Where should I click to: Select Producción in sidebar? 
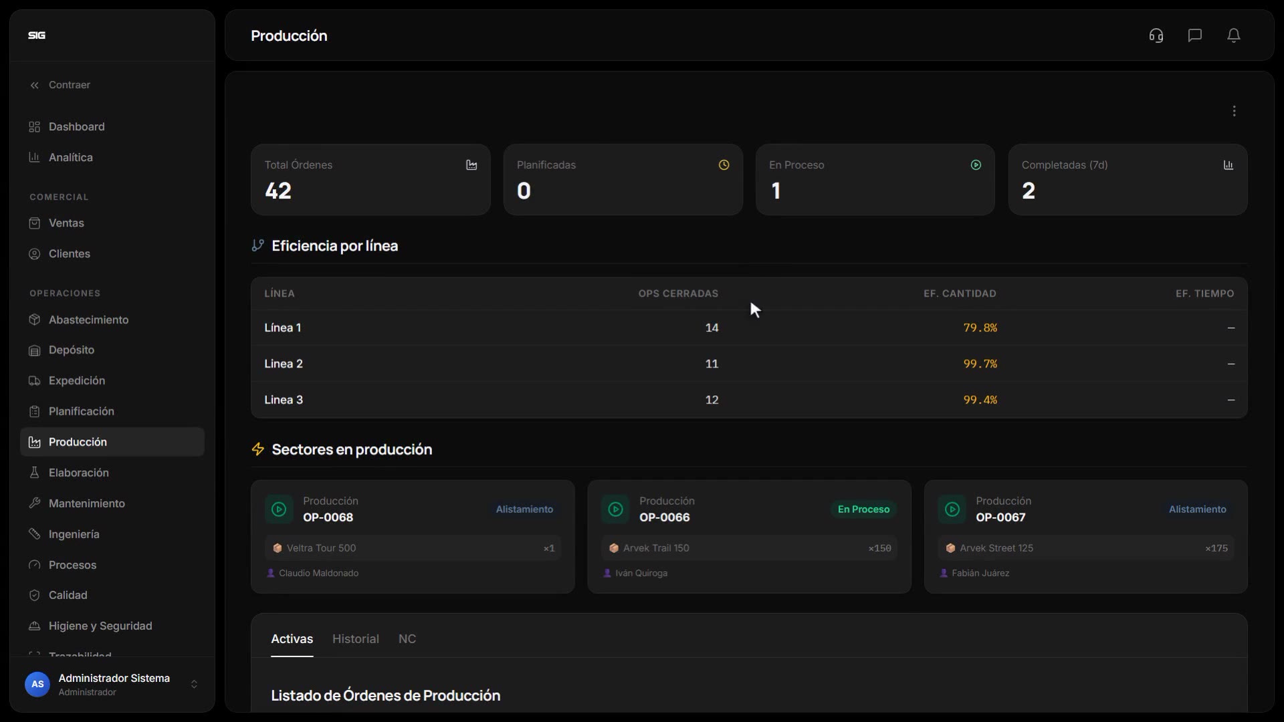112,442
